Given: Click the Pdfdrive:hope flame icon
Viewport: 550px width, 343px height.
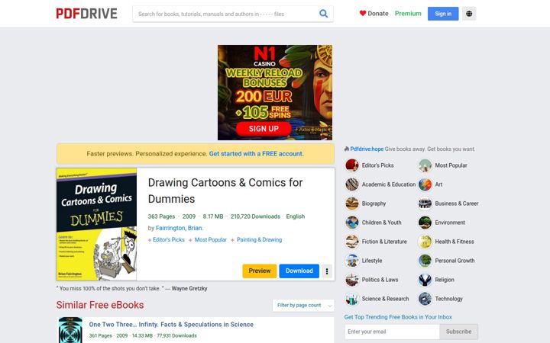Looking at the screenshot, I should click(347, 149).
